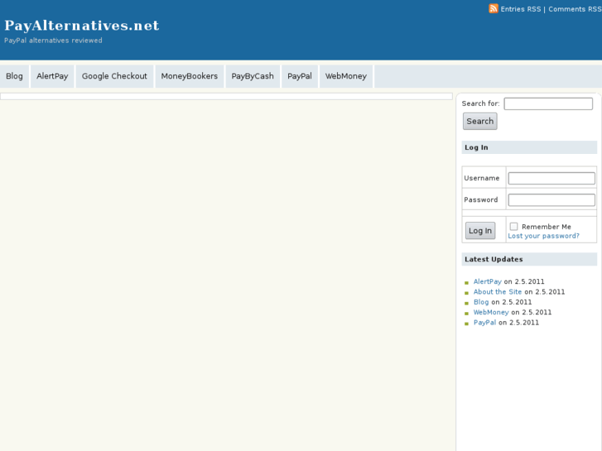The height and width of the screenshot is (451, 602).
Task: Select Google Checkout in navigation
Action: click(114, 76)
